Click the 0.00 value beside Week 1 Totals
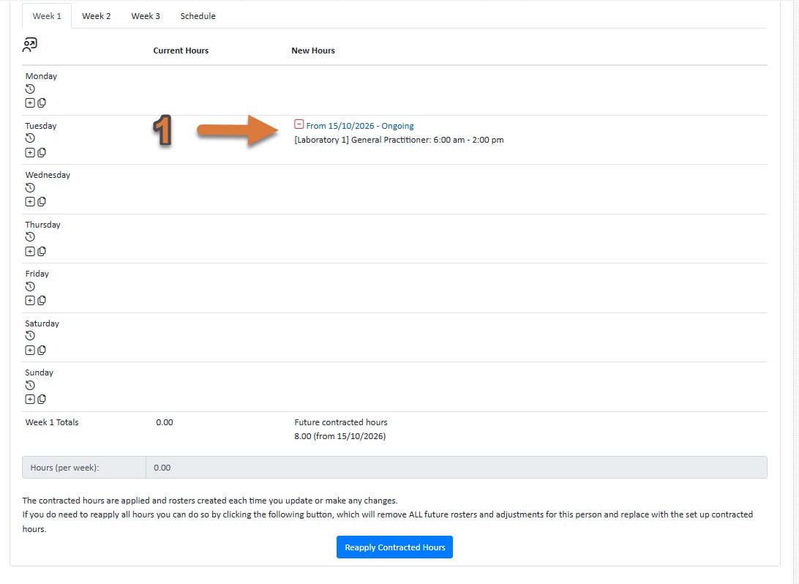 (165, 422)
